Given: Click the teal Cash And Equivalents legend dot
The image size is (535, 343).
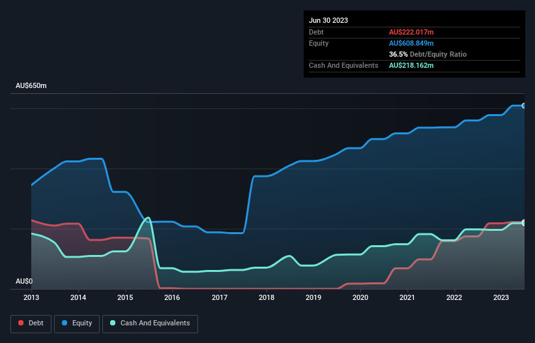Looking at the screenshot, I should click(113, 323).
